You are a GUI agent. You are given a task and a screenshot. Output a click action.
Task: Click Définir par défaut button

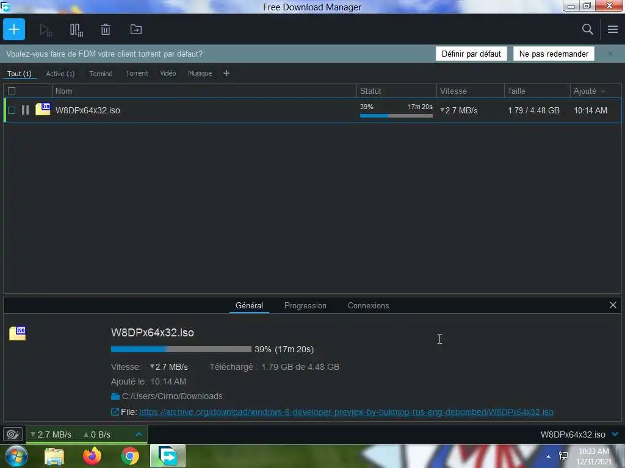click(471, 54)
